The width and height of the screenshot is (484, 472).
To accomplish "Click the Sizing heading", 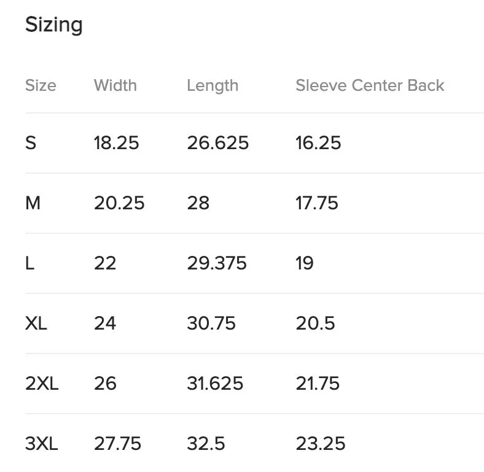I will (x=54, y=25).
